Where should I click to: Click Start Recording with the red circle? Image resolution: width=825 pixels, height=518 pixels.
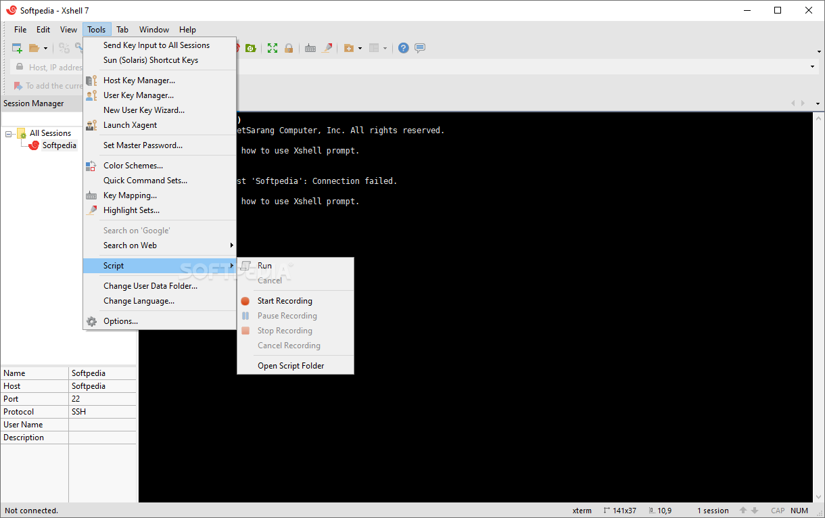coord(296,301)
